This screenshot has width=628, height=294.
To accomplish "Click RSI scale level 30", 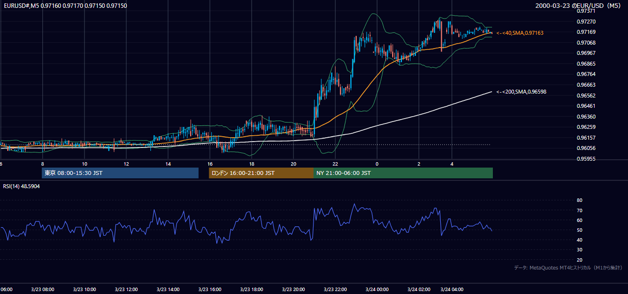I will pyautogui.click(x=579, y=249).
